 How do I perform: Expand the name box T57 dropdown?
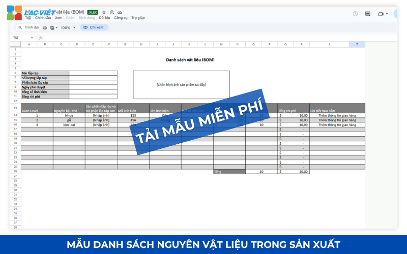[x=32, y=38]
